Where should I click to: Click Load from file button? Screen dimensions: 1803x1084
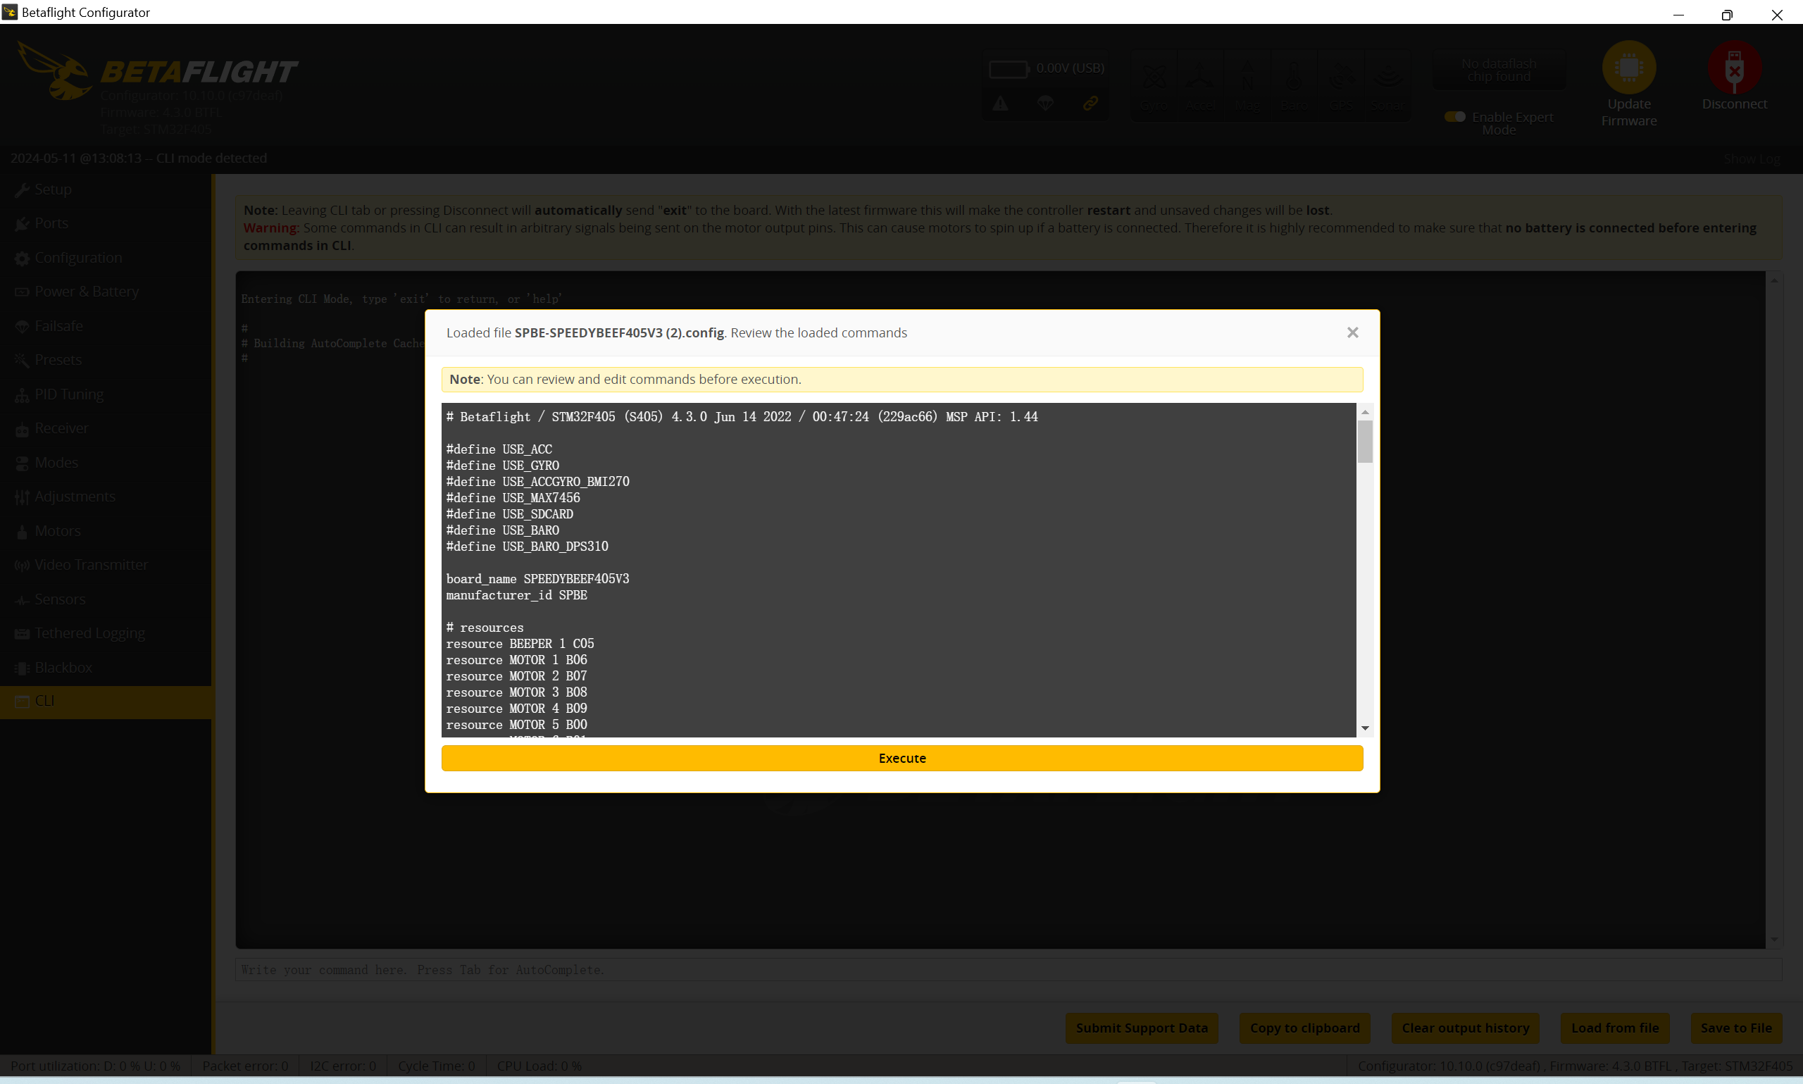[1614, 1028]
